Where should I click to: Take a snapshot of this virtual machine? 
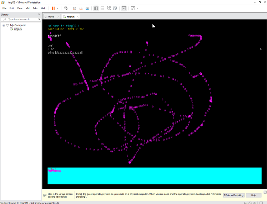(x=74, y=8)
